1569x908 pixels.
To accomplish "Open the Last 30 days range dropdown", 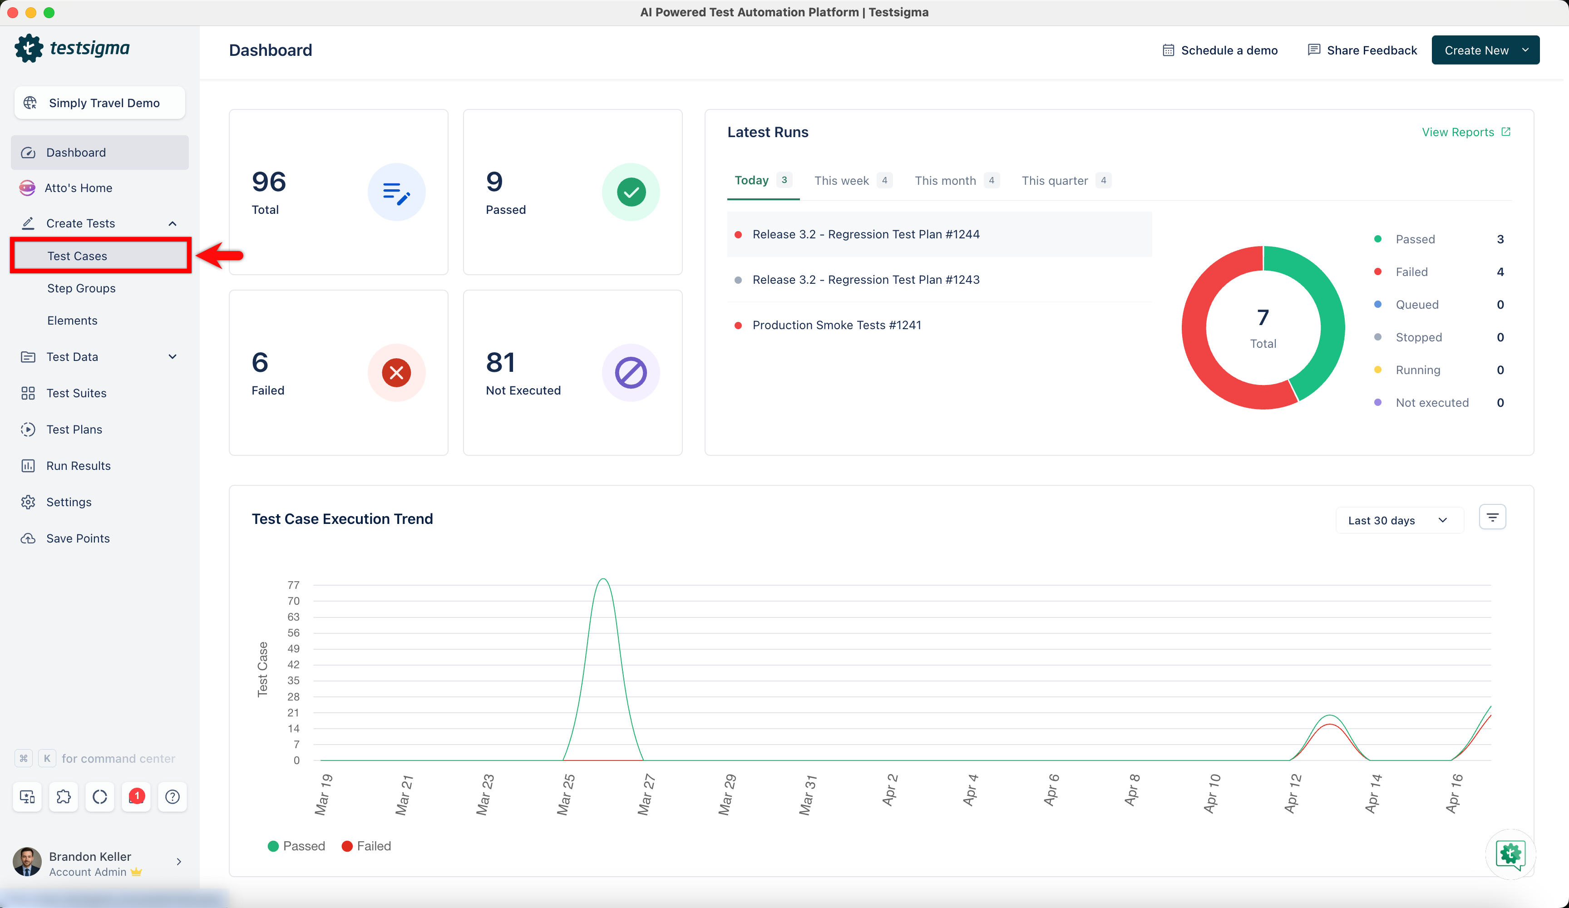I will tap(1399, 521).
